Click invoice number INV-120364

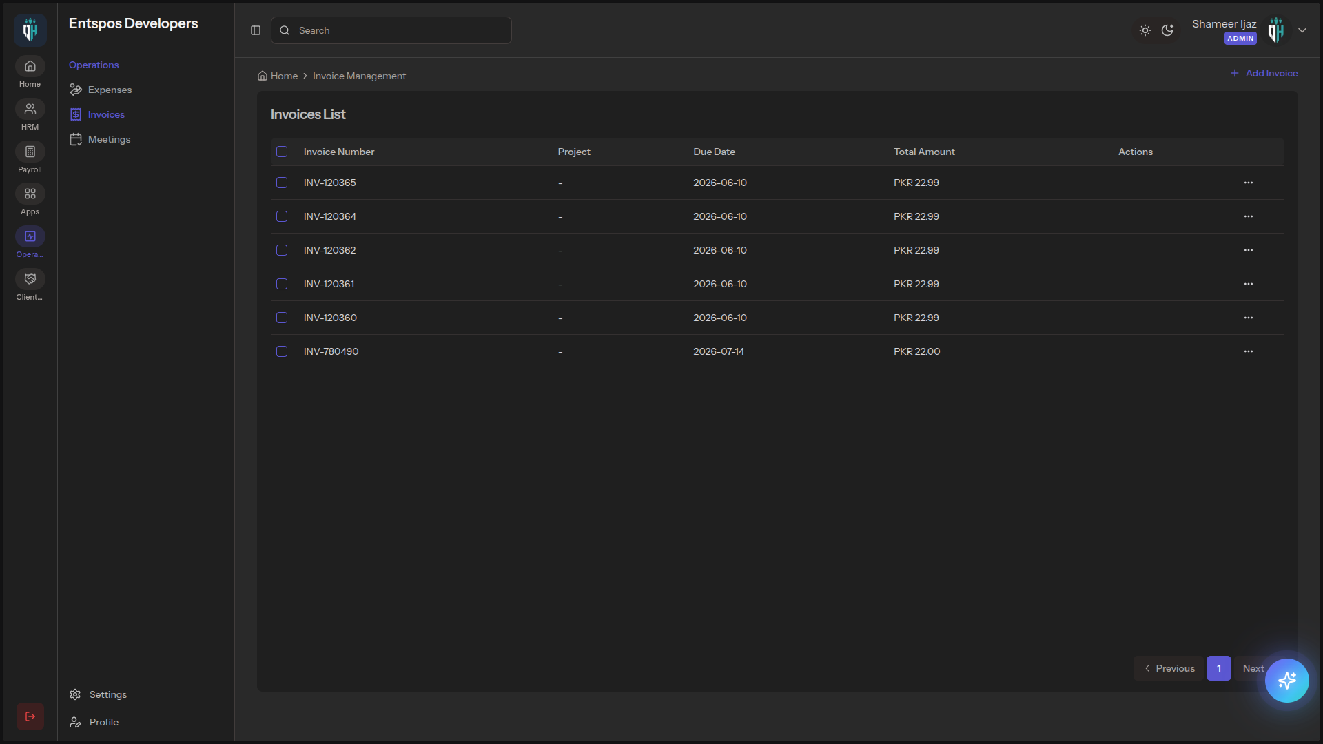click(330, 216)
